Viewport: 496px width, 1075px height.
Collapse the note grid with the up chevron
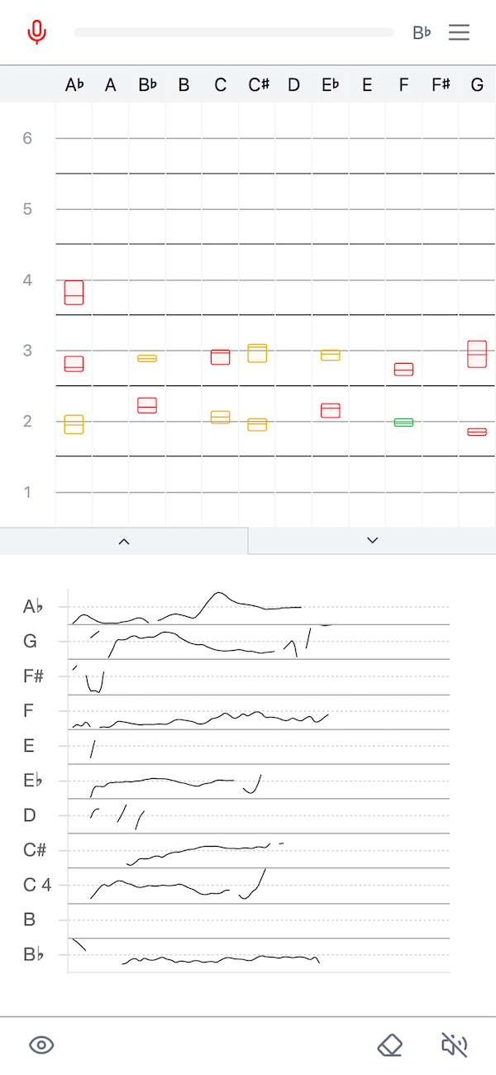(x=124, y=541)
